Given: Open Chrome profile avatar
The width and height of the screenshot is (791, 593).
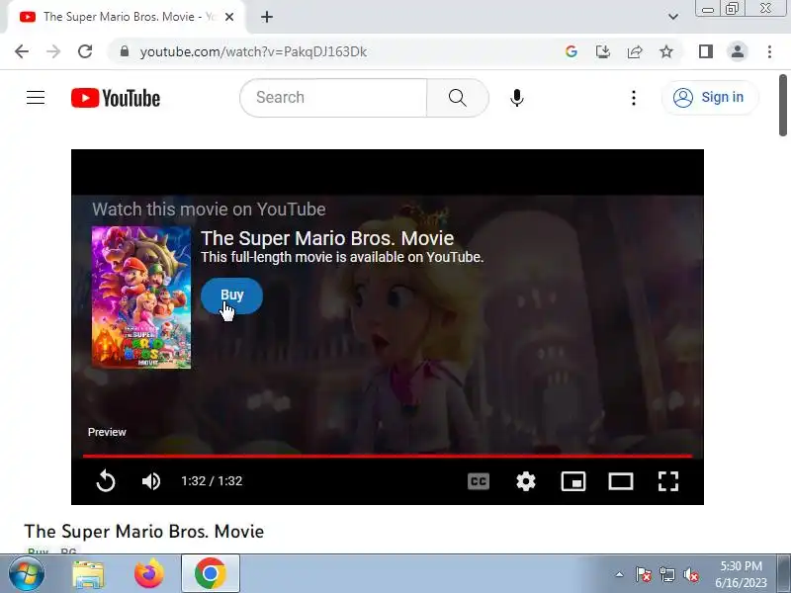Looking at the screenshot, I should (738, 51).
